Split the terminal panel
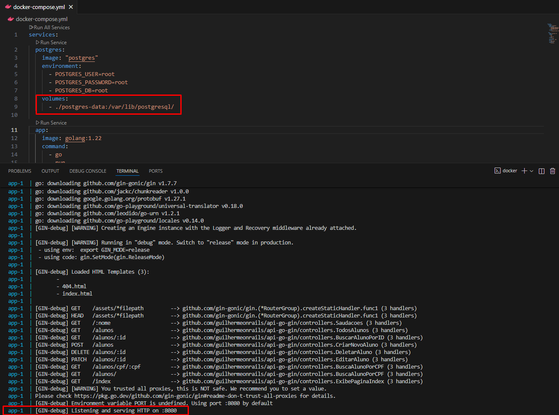The image size is (559, 415). [x=541, y=171]
